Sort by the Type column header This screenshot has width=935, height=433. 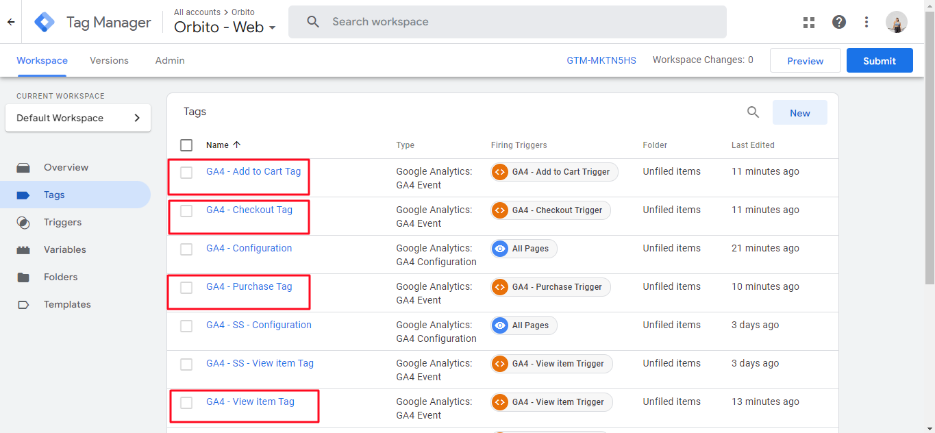(x=406, y=145)
